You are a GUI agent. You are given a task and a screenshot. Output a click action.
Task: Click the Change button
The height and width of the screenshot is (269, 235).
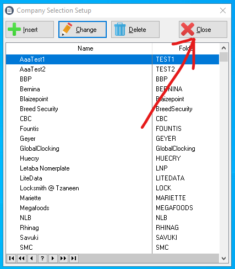click(83, 30)
